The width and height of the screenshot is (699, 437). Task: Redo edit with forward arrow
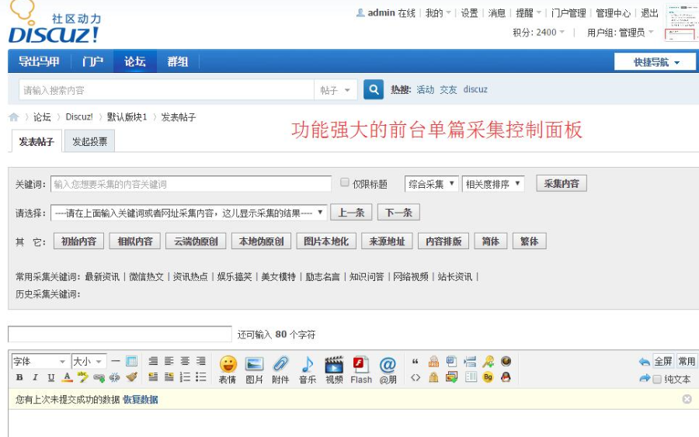[645, 378]
